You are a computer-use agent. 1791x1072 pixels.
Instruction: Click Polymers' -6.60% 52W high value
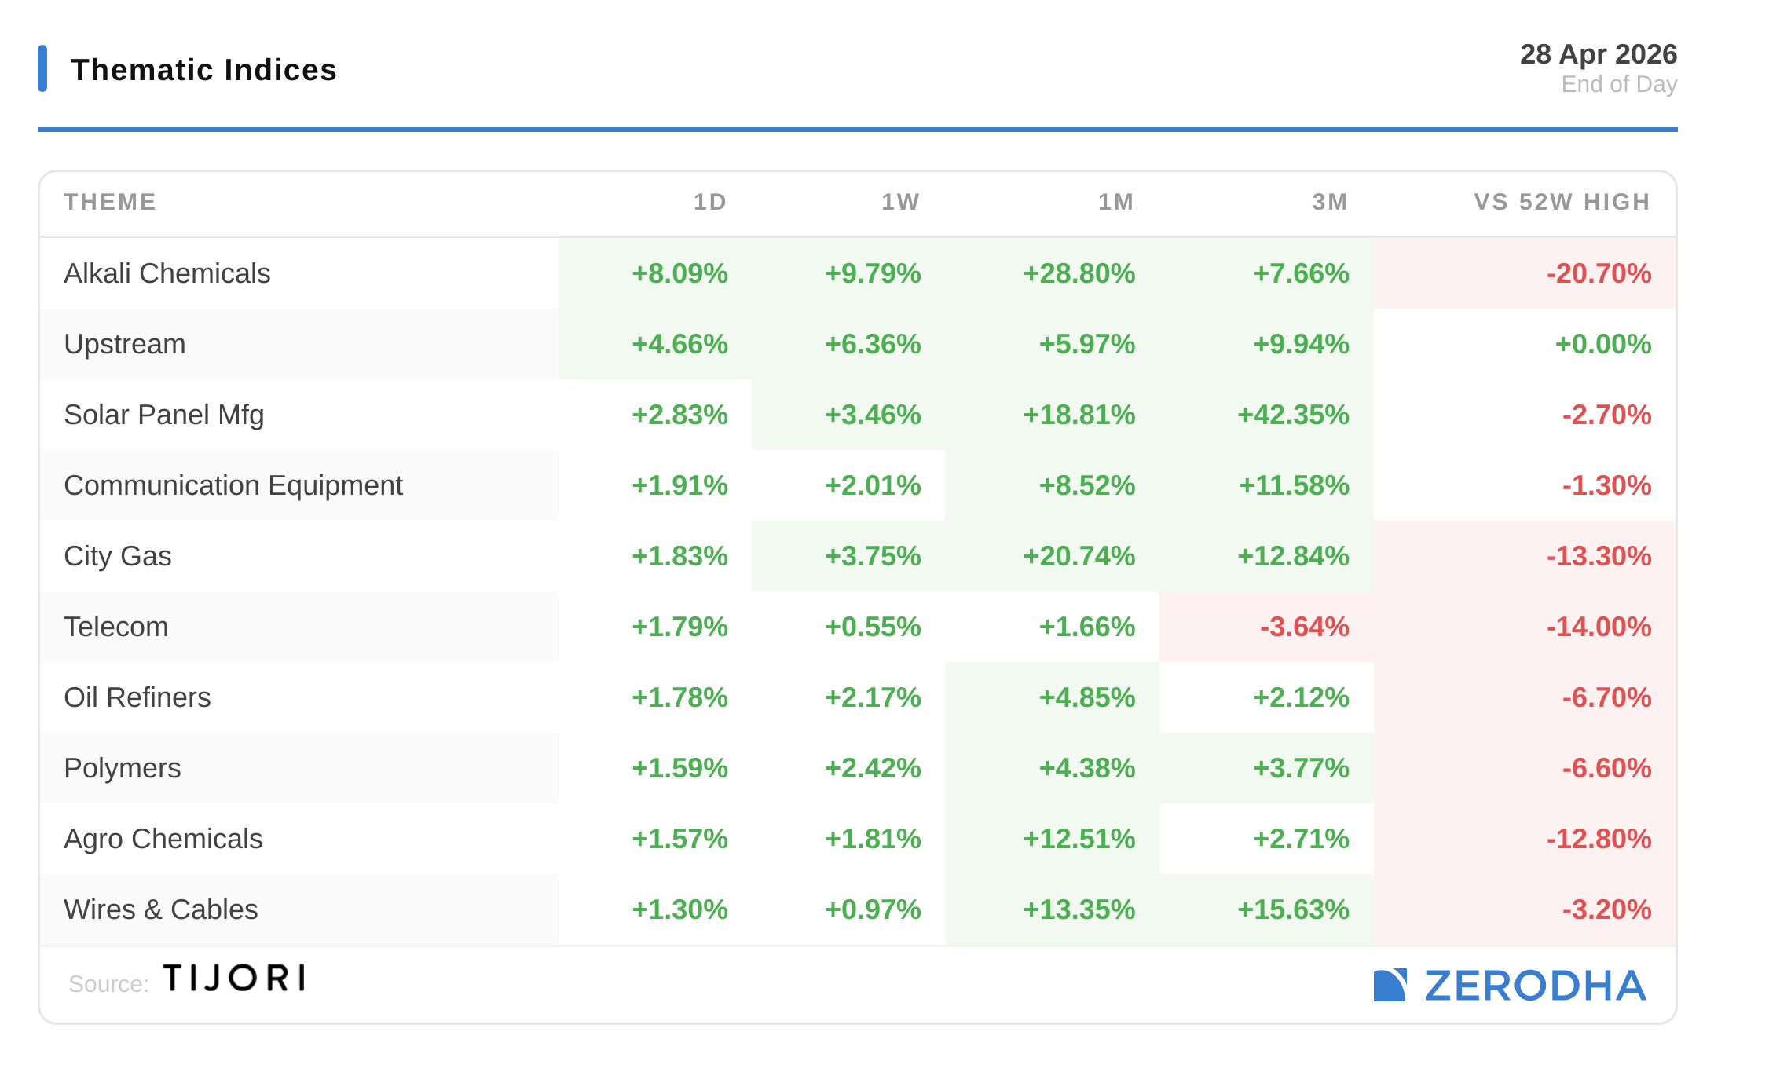click(x=1606, y=768)
